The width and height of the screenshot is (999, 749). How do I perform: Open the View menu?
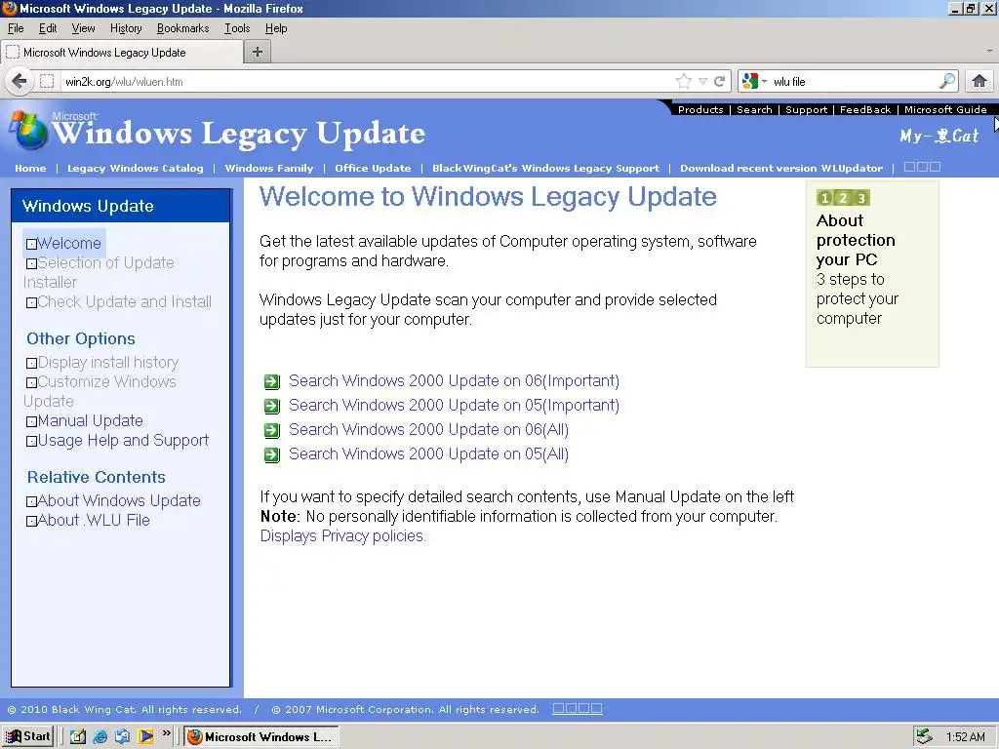(x=83, y=28)
